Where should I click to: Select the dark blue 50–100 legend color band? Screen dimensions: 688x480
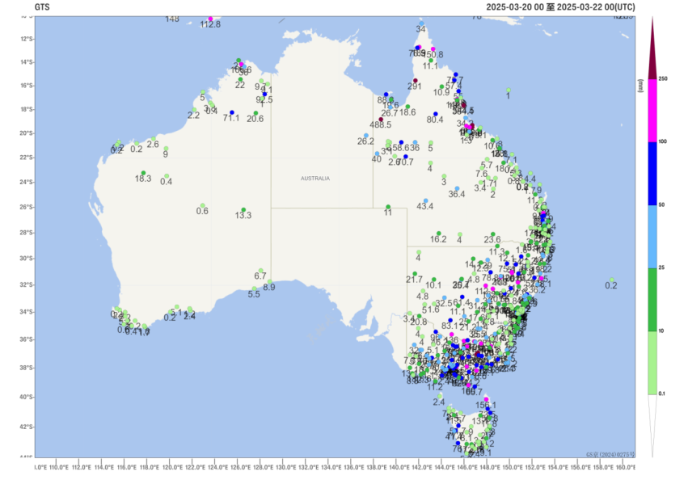pyautogui.click(x=652, y=174)
